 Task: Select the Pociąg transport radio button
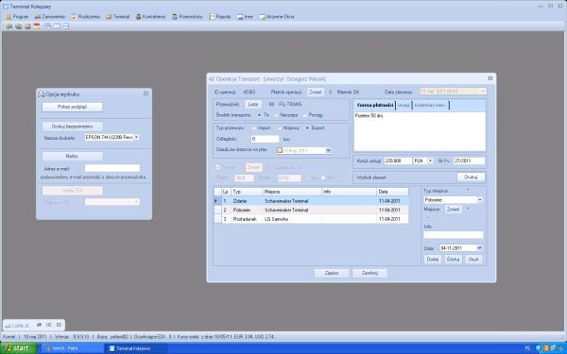(x=304, y=115)
